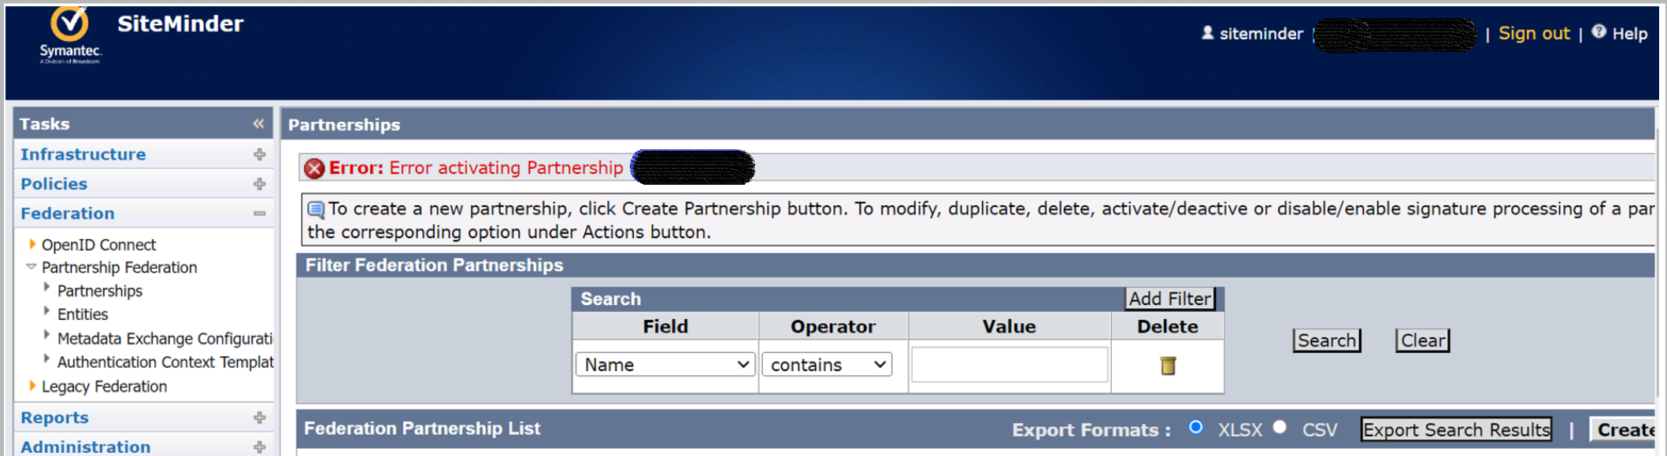
Task: Click the info note icon beside instructions
Action: 316,209
